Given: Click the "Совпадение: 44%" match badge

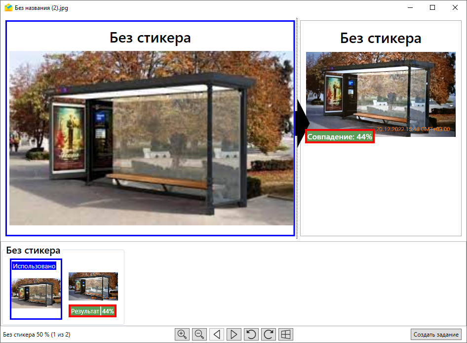Looking at the screenshot, I should [x=340, y=137].
